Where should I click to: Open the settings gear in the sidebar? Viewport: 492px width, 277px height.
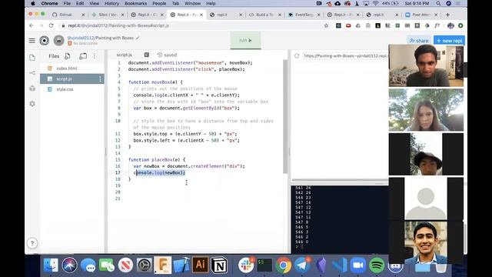[32, 104]
